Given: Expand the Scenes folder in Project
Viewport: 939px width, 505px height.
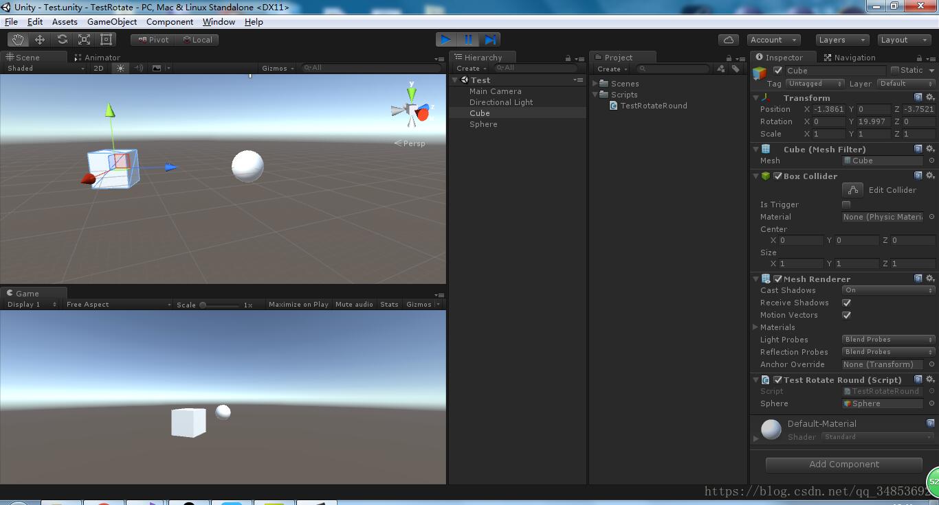Looking at the screenshot, I should [x=595, y=84].
